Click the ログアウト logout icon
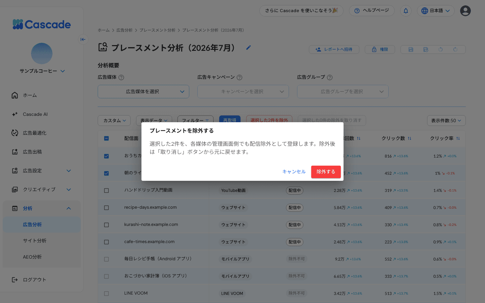Viewport: 485px width, 303px height. pyautogui.click(x=15, y=280)
